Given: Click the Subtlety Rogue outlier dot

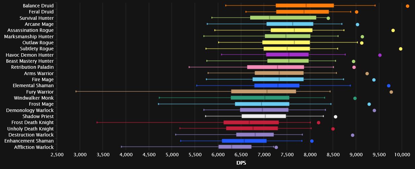Looking at the screenshot, I should click(x=401, y=49).
